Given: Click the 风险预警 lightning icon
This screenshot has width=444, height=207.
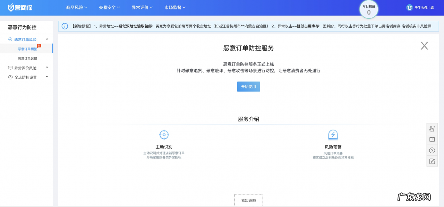Looking at the screenshot, I should pyautogui.click(x=333, y=135).
